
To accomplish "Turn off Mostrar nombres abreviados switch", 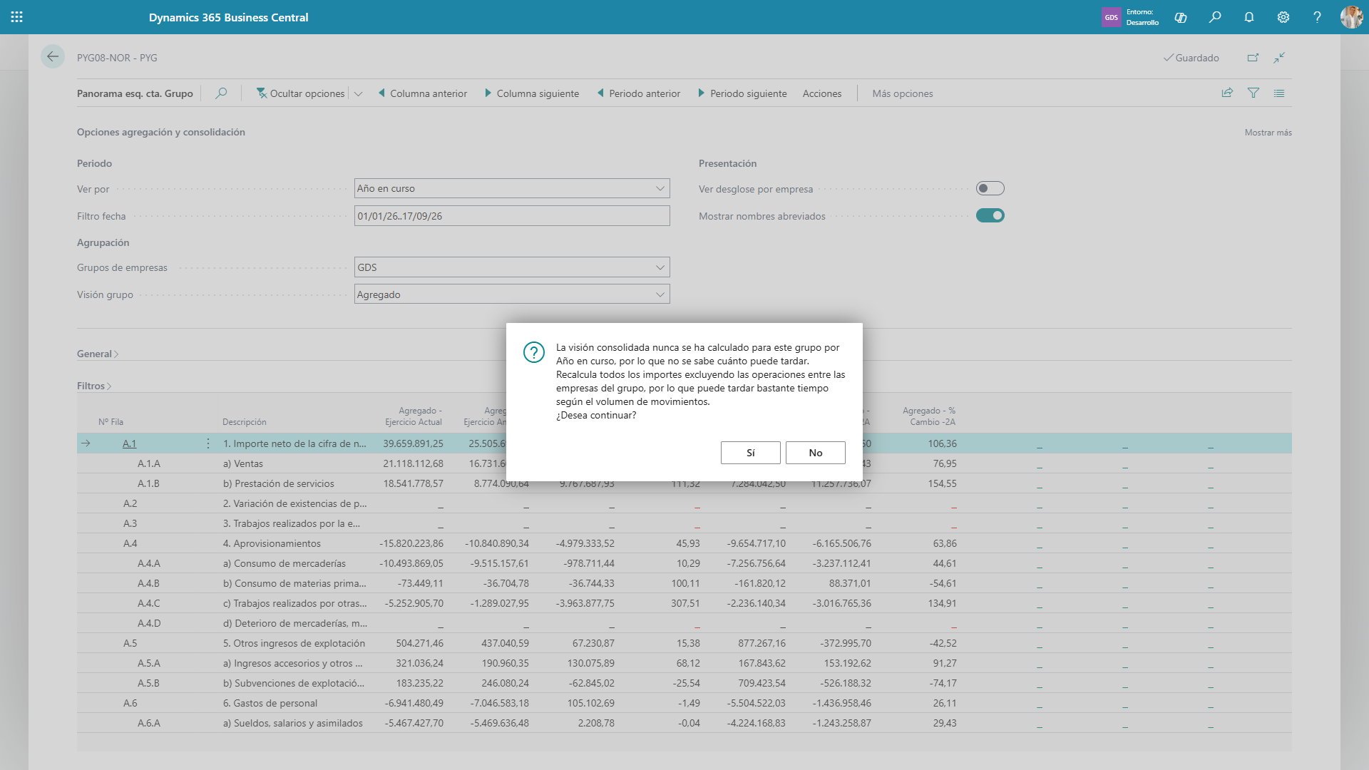I will [x=990, y=215].
